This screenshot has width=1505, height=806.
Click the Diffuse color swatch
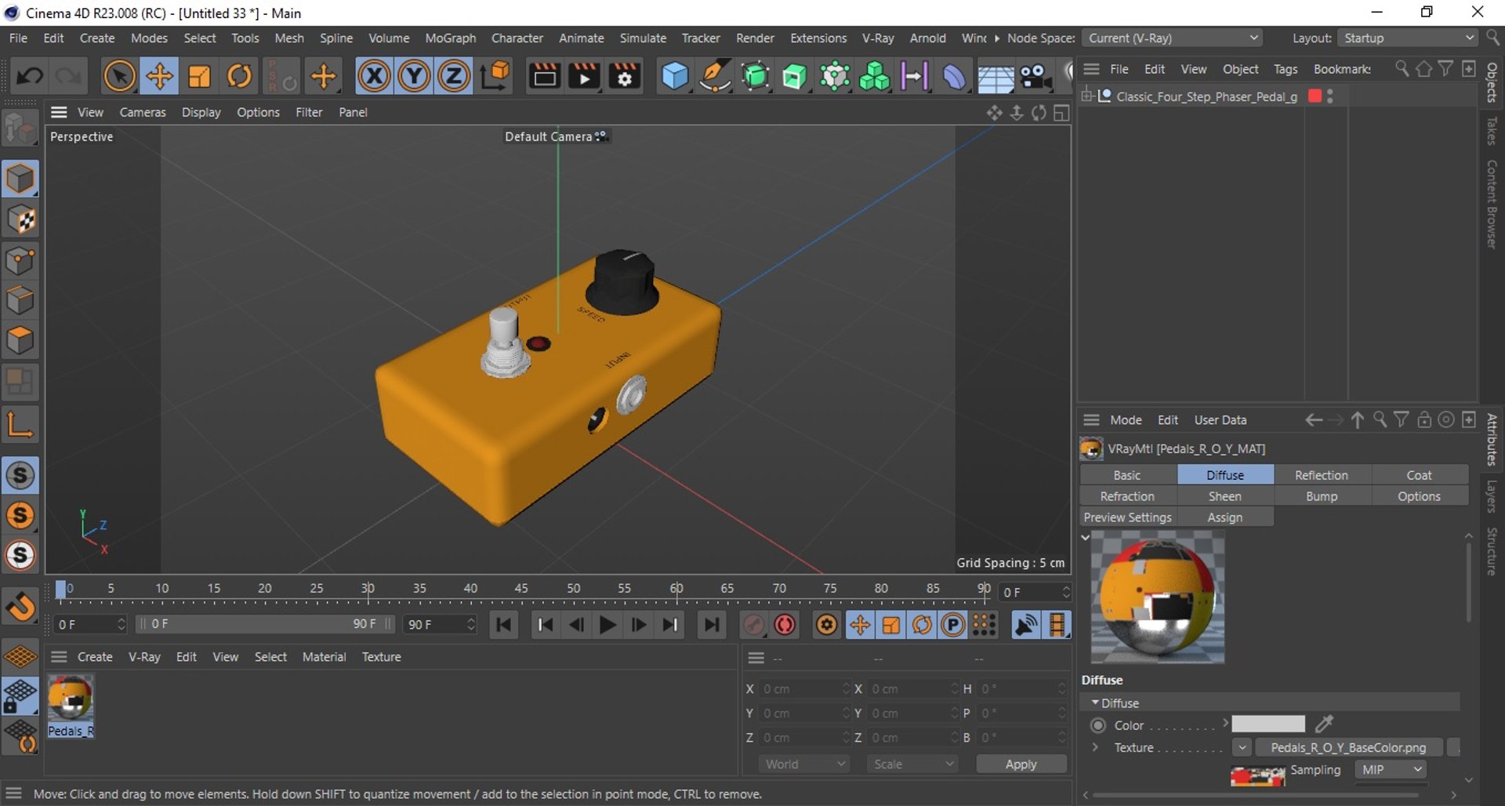pos(1267,724)
